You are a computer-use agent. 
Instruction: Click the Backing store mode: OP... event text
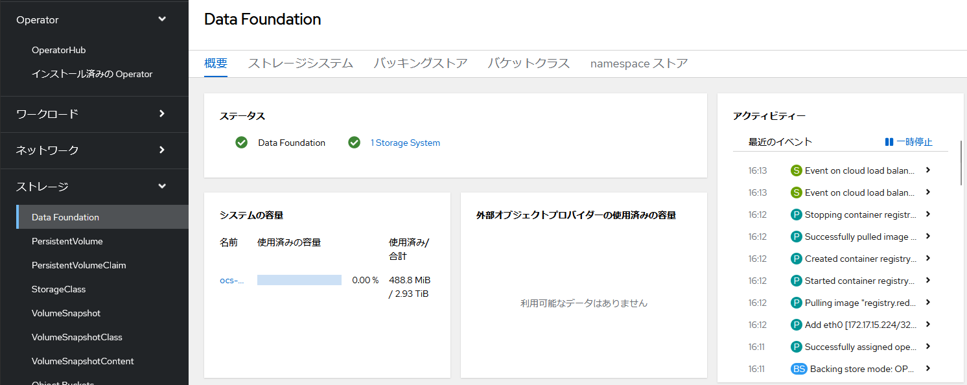tap(863, 369)
